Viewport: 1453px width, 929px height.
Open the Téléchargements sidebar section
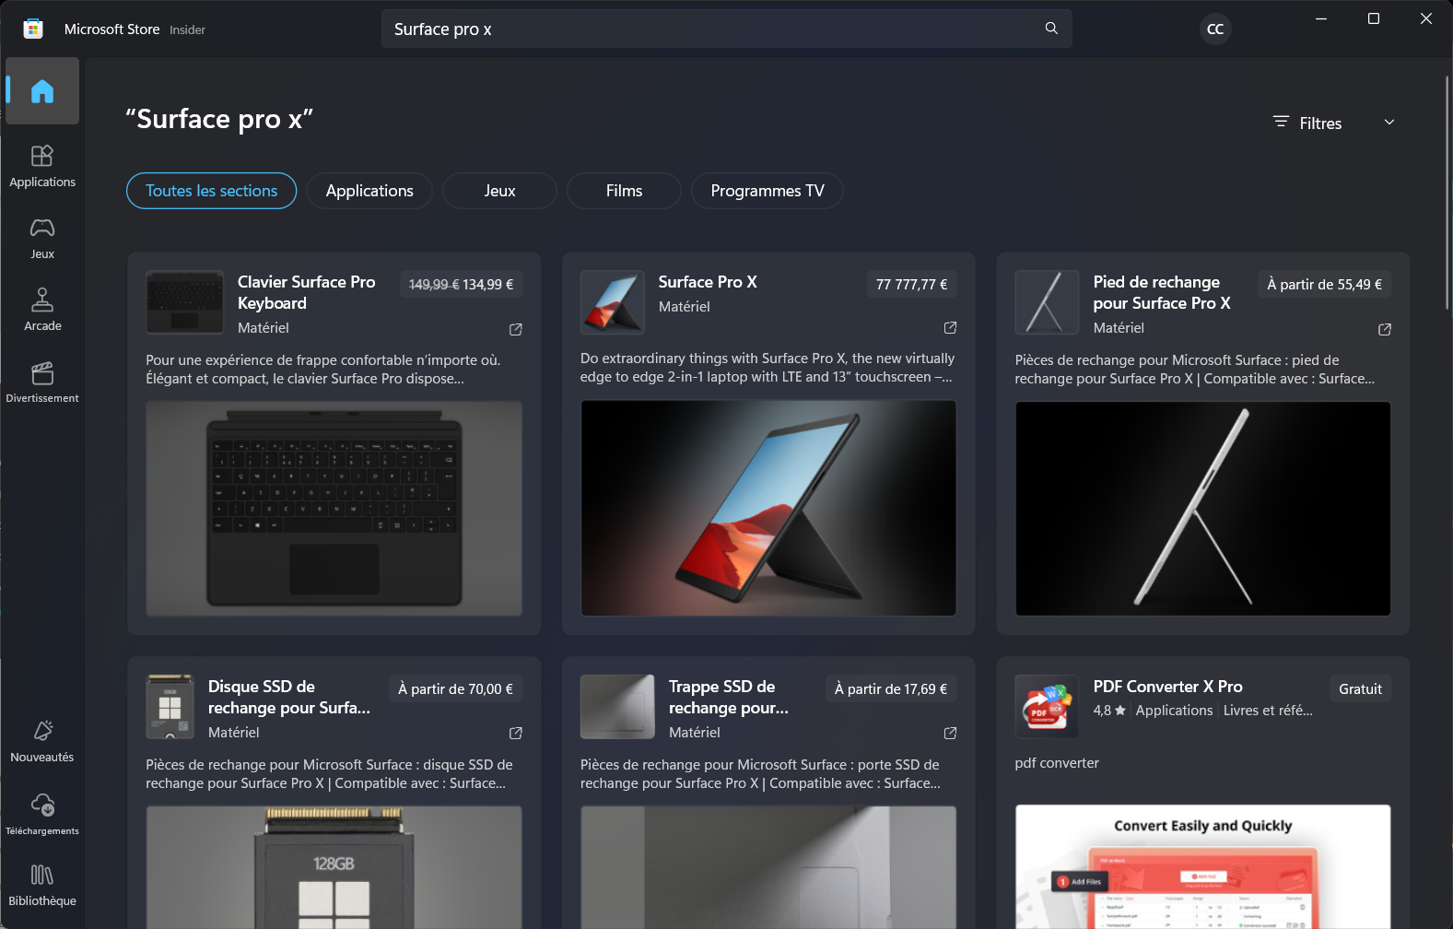click(x=42, y=814)
